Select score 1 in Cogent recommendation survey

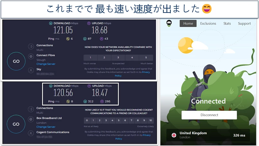click(93, 120)
